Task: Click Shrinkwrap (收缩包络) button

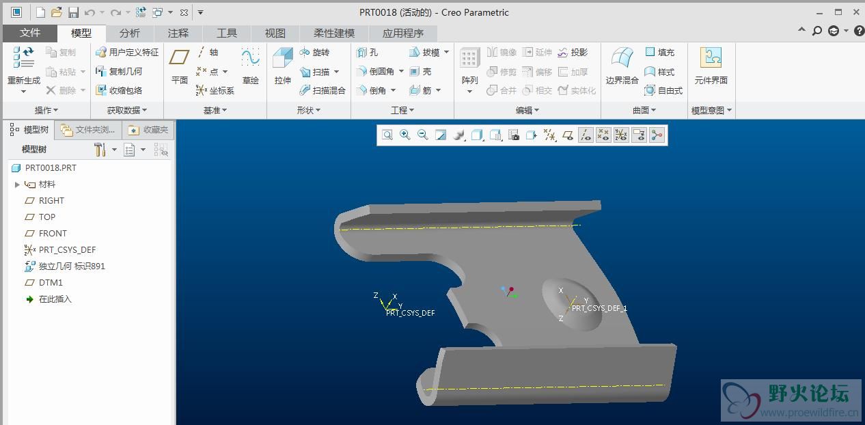Action: click(x=119, y=90)
